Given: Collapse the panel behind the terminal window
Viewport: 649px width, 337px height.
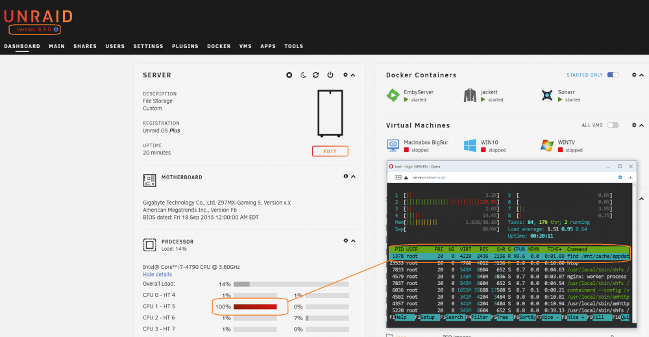Looking at the screenshot, I should pos(642,199).
